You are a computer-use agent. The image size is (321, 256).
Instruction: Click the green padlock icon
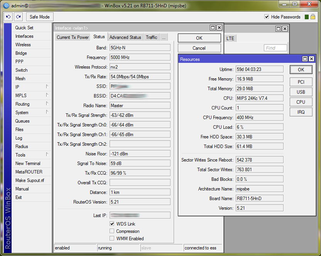tap(313, 17)
